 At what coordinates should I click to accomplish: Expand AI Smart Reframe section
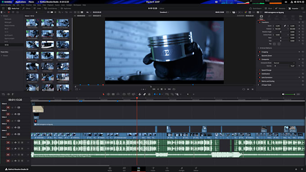pyautogui.click(x=265, y=48)
